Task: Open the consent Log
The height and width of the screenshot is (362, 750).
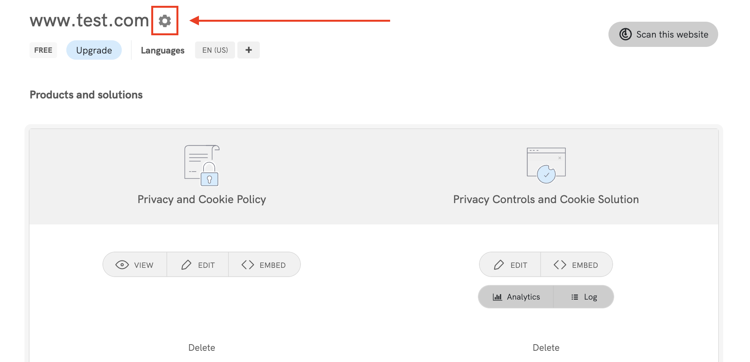Action: (x=584, y=297)
